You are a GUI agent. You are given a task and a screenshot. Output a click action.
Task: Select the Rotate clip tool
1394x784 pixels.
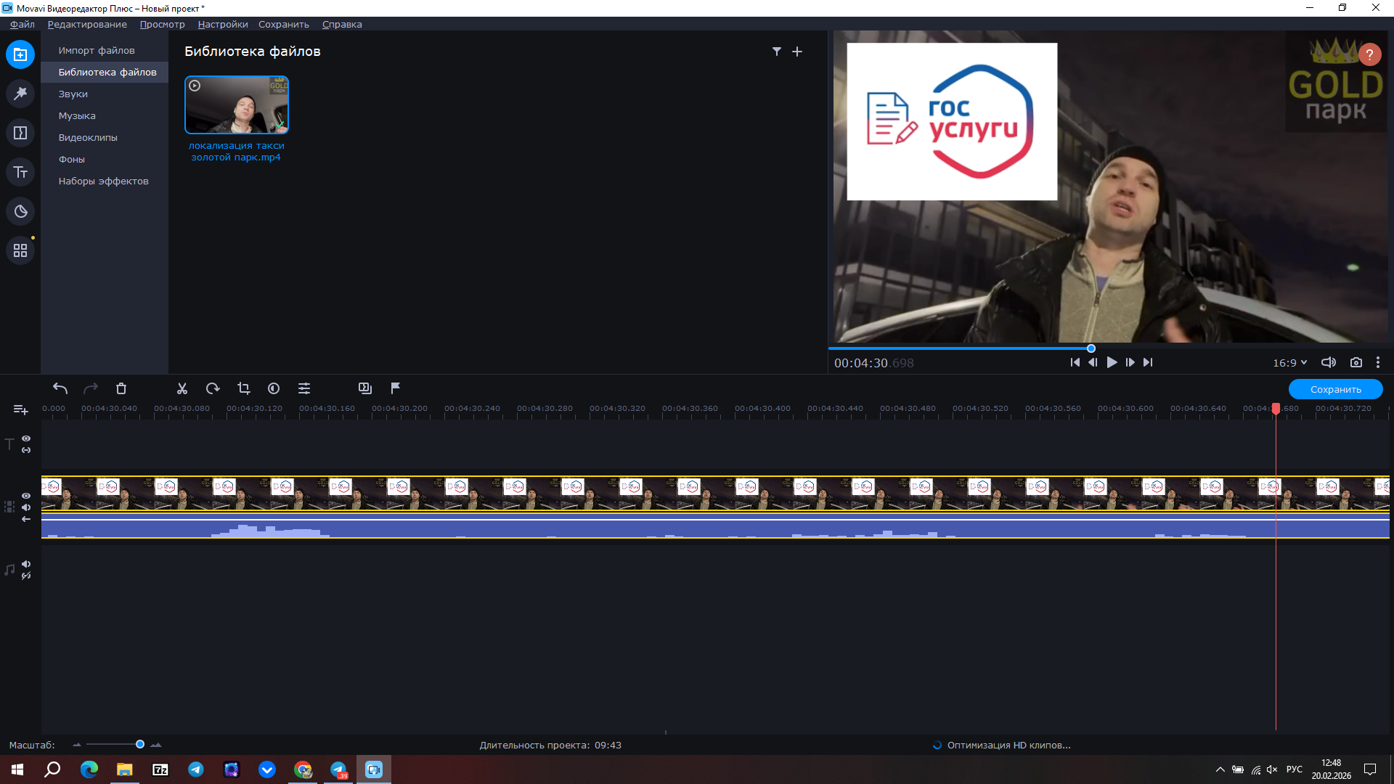click(213, 388)
